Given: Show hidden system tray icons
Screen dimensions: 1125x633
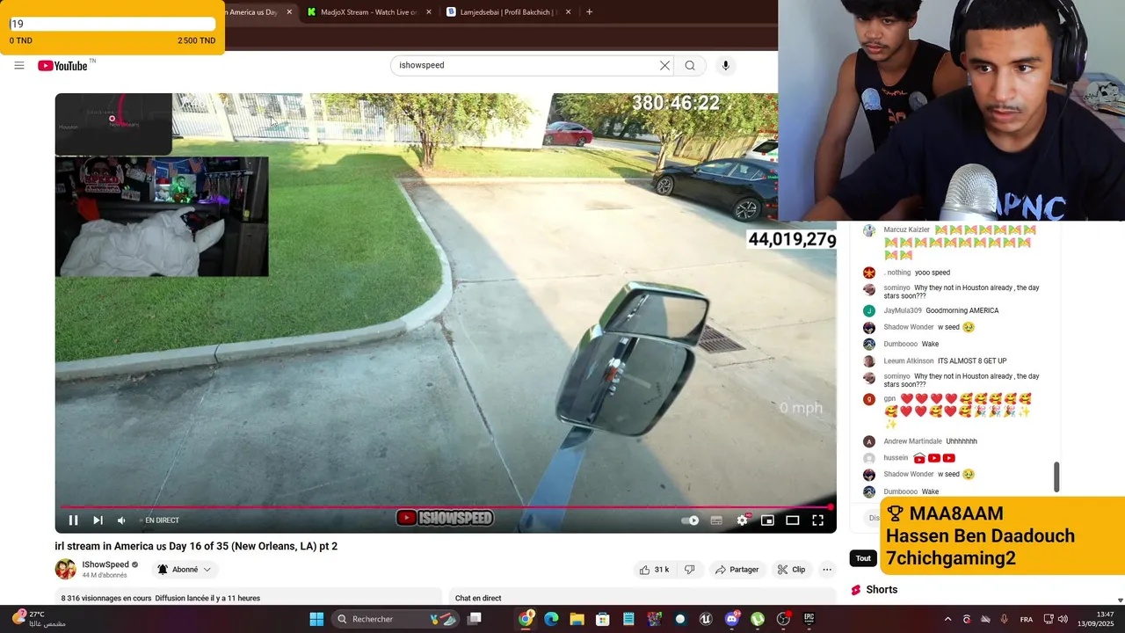Looking at the screenshot, I should click(x=947, y=619).
